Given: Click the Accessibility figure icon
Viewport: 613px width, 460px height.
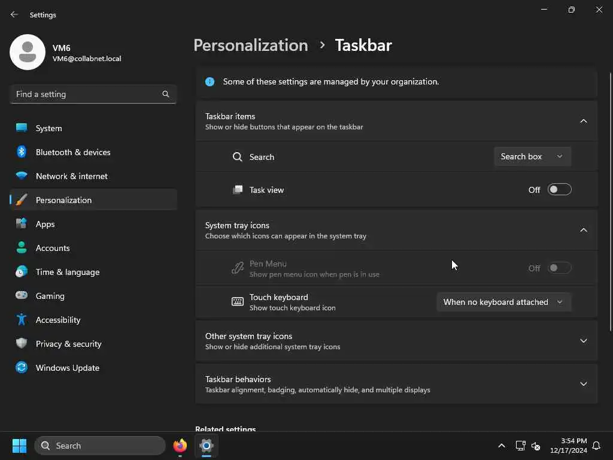Looking at the screenshot, I should (x=22, y=320).
